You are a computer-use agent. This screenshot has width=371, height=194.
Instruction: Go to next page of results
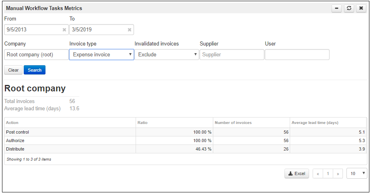(x=338, y=173)
